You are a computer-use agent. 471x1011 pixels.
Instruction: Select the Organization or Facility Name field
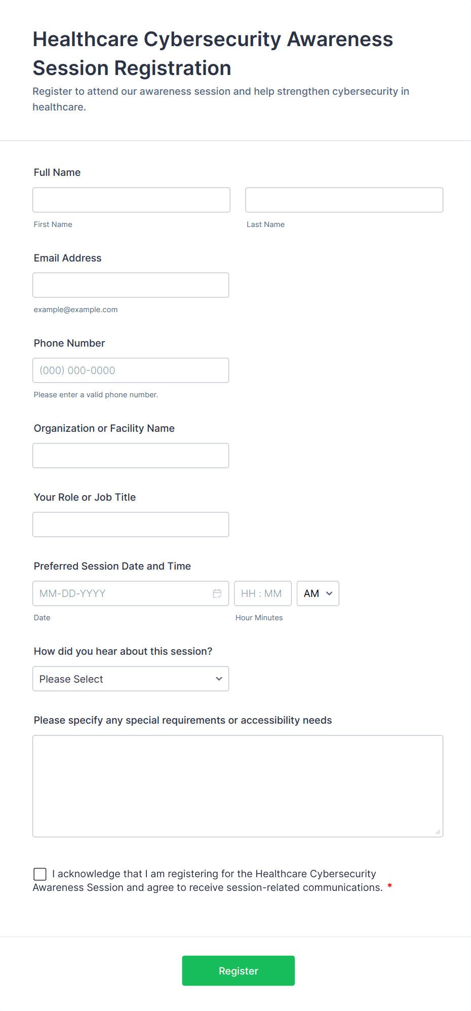coord(131,456)
